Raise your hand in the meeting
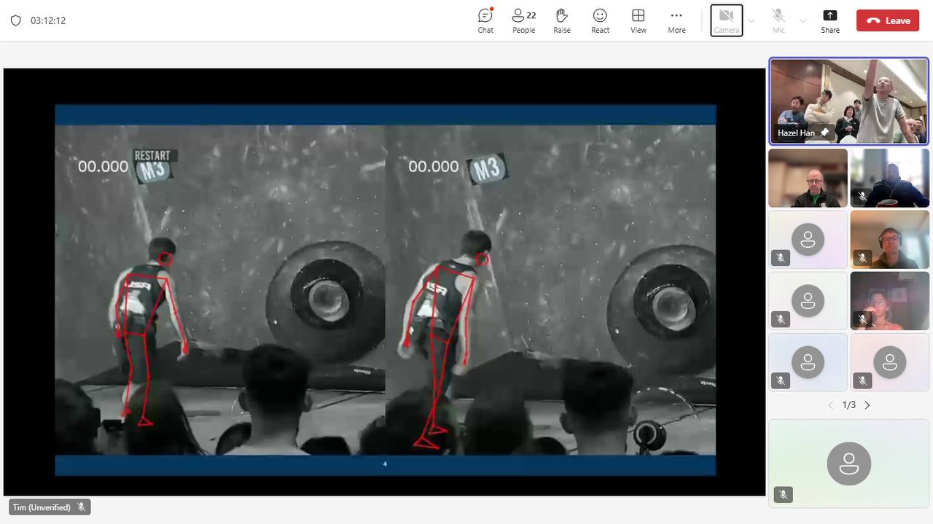Image resolution: width=933 pixels, height=524 pixels. tap(561, 20)
